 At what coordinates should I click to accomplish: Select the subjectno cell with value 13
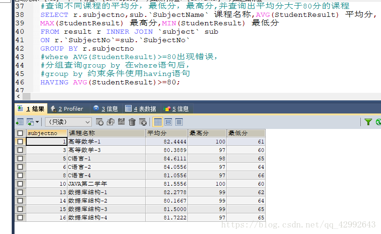click(47, 192)
